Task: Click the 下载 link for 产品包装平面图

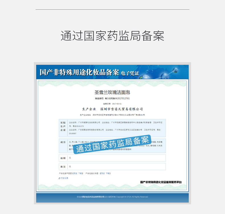Action: coord(80,173)
